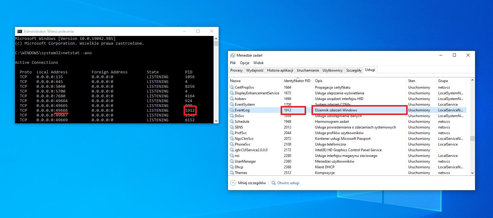The height and width of the screenshot is (218, 493).
Task: Click PID 1912 in the EventLog row
Action: 288,110
